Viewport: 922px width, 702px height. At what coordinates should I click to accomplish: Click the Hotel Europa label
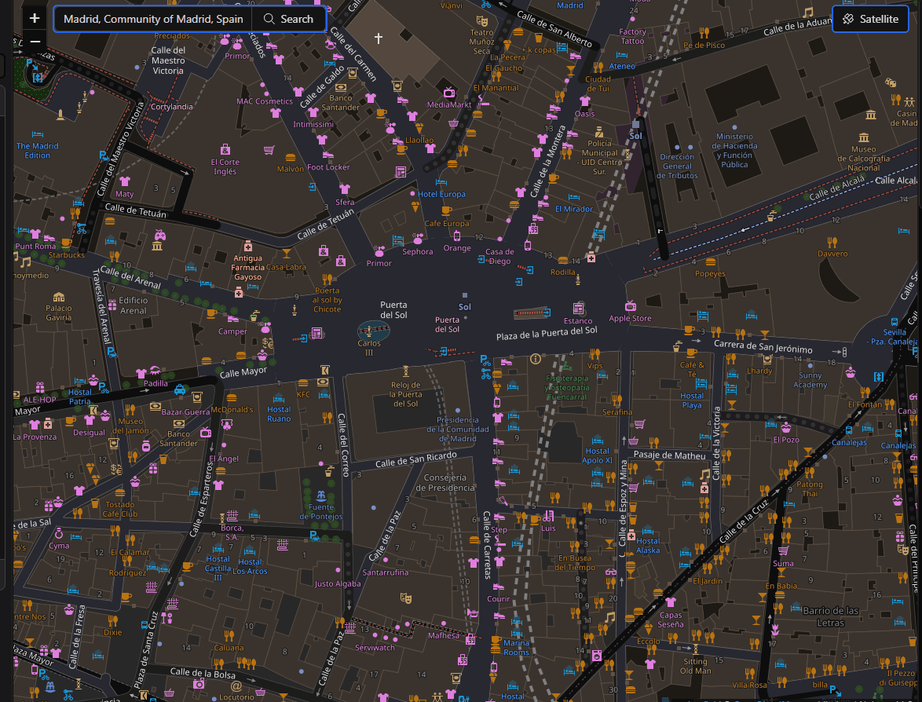[441, 194]
